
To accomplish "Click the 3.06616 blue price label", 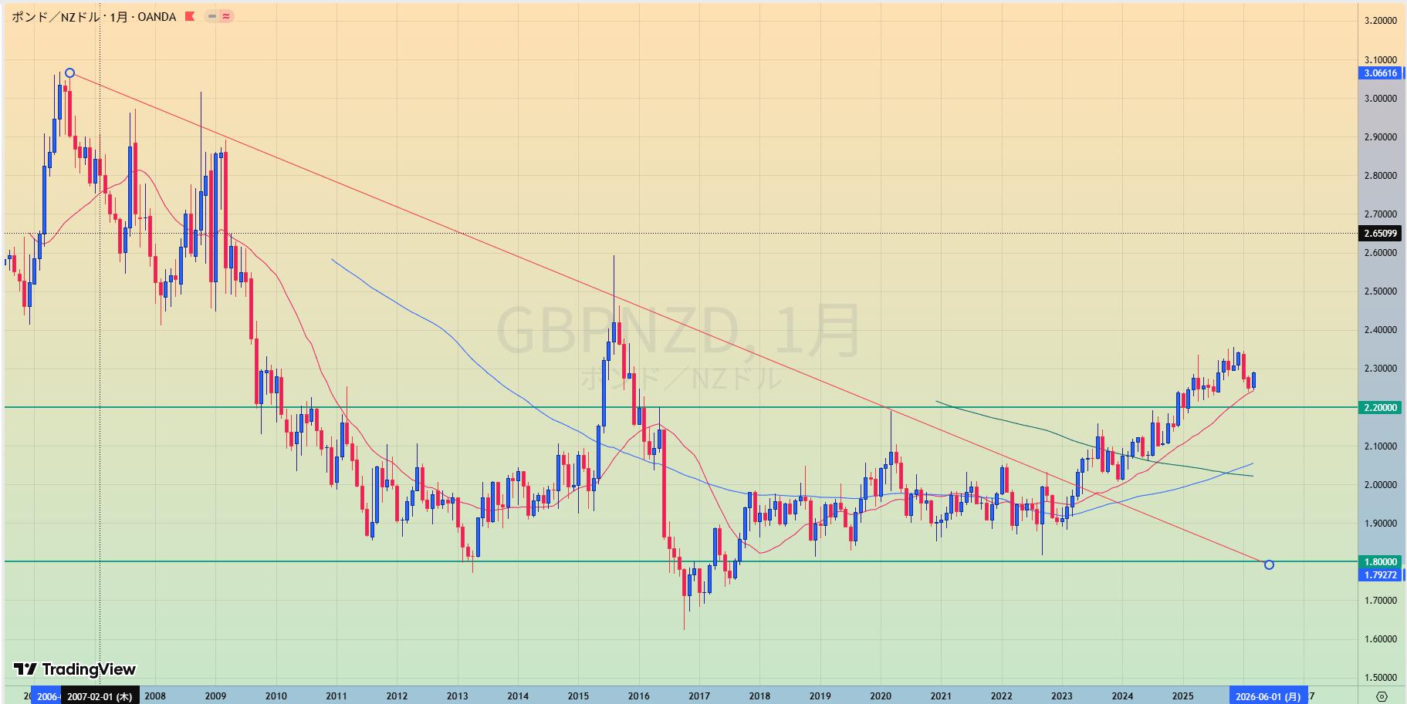I will (x=1380, y=73).
